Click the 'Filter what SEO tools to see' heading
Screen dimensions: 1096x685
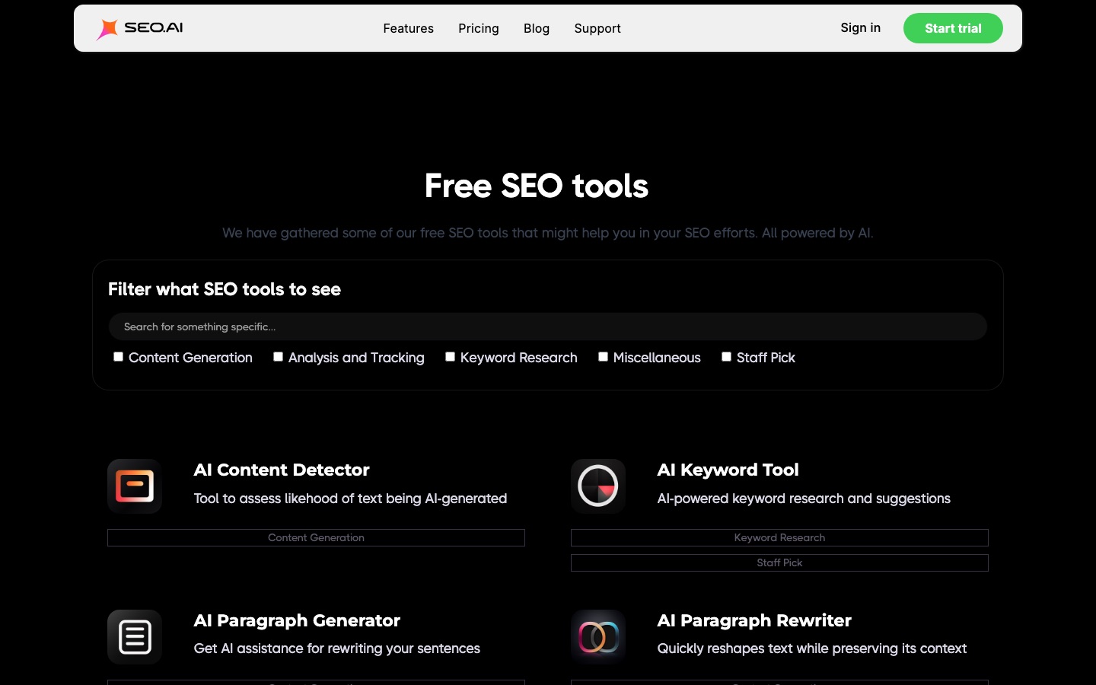pos(225,289)
